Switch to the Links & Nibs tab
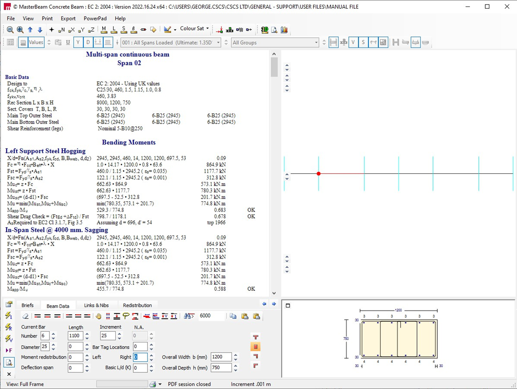 [96, 305]
